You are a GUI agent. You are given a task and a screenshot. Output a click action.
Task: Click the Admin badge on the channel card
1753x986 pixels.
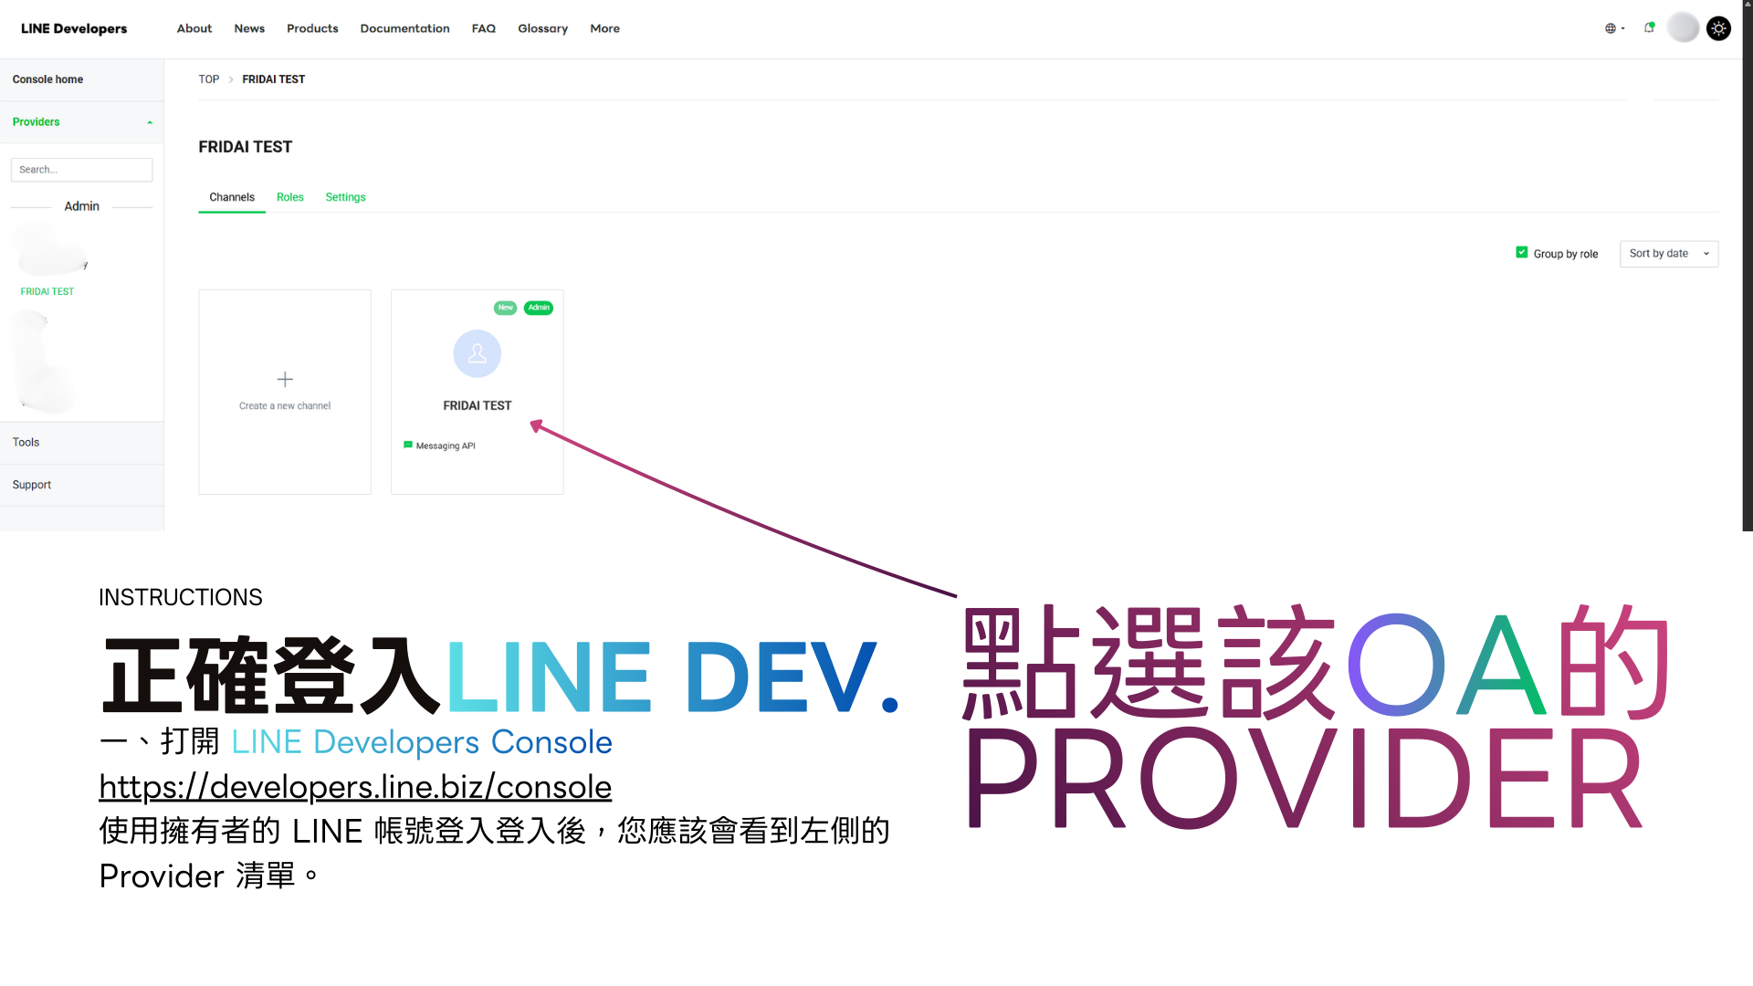coord(539,308)
